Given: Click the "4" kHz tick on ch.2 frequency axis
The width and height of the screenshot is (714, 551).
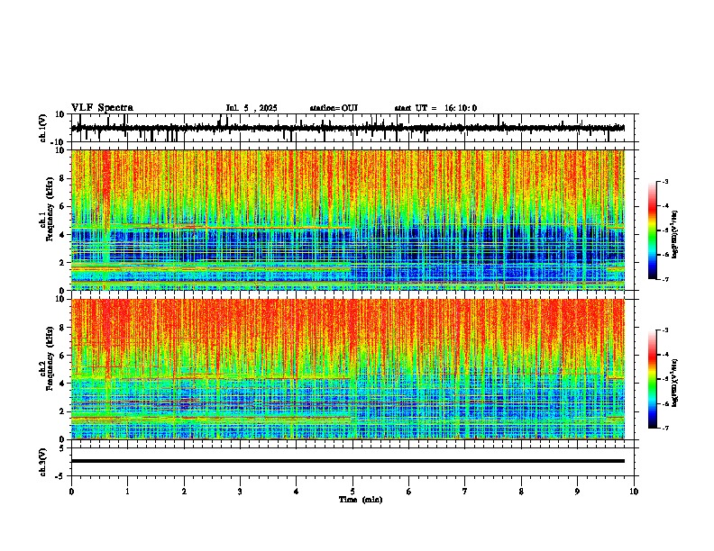Looking at the screenshot, I should [62, 384].
